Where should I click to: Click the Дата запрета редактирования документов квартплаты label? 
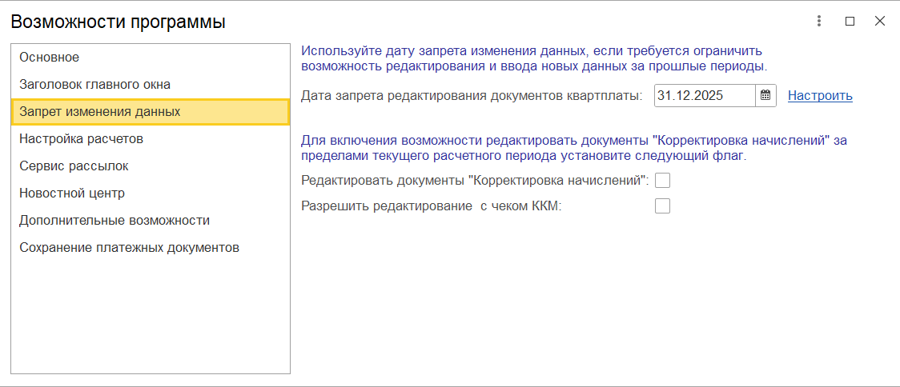point(472,96)
